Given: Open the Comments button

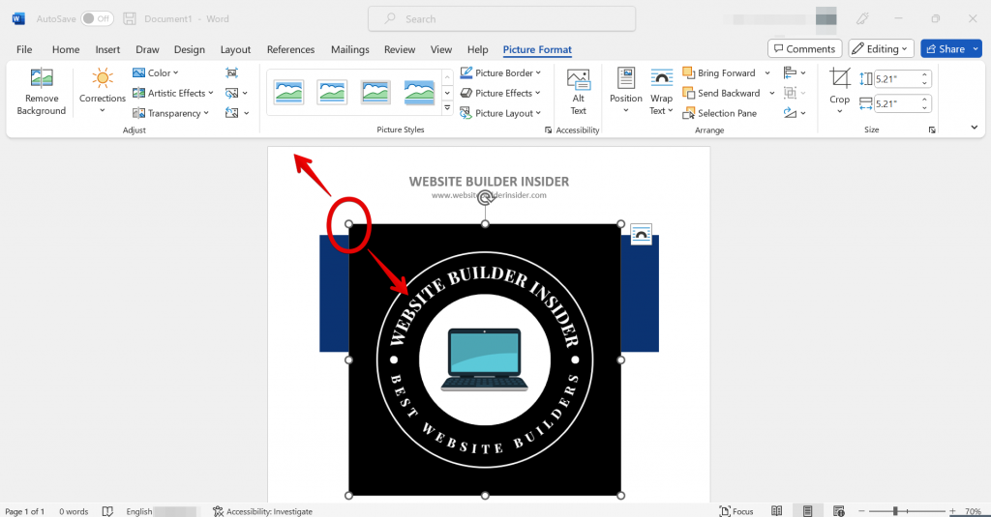Looking at the screenshot, I should (804, 48).
